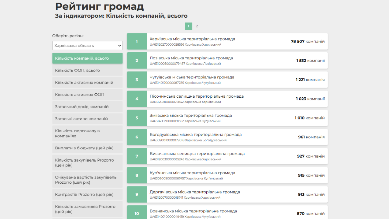Select page 1 in pagination

(188, 26)
